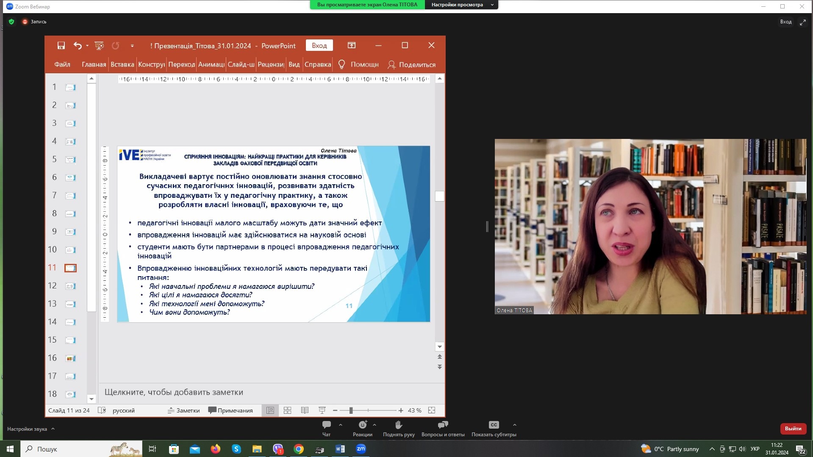813x457 pixels.
Task: Select slide 12 thumbnail in the panel
Action: click(x=70, y=286)
